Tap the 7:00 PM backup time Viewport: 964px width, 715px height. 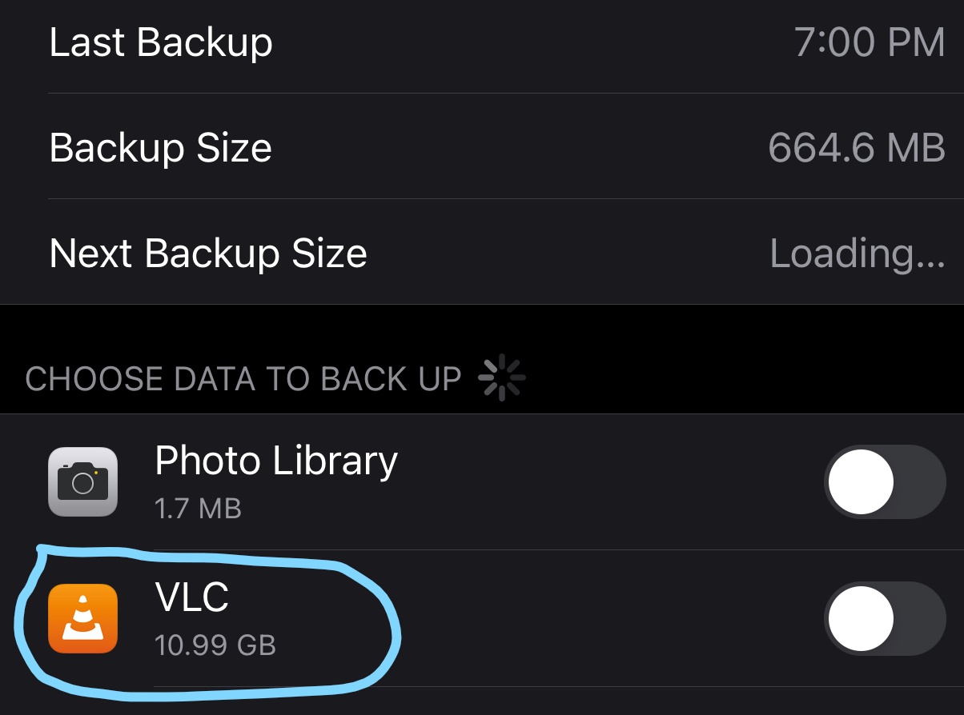(x=870, y=42)
